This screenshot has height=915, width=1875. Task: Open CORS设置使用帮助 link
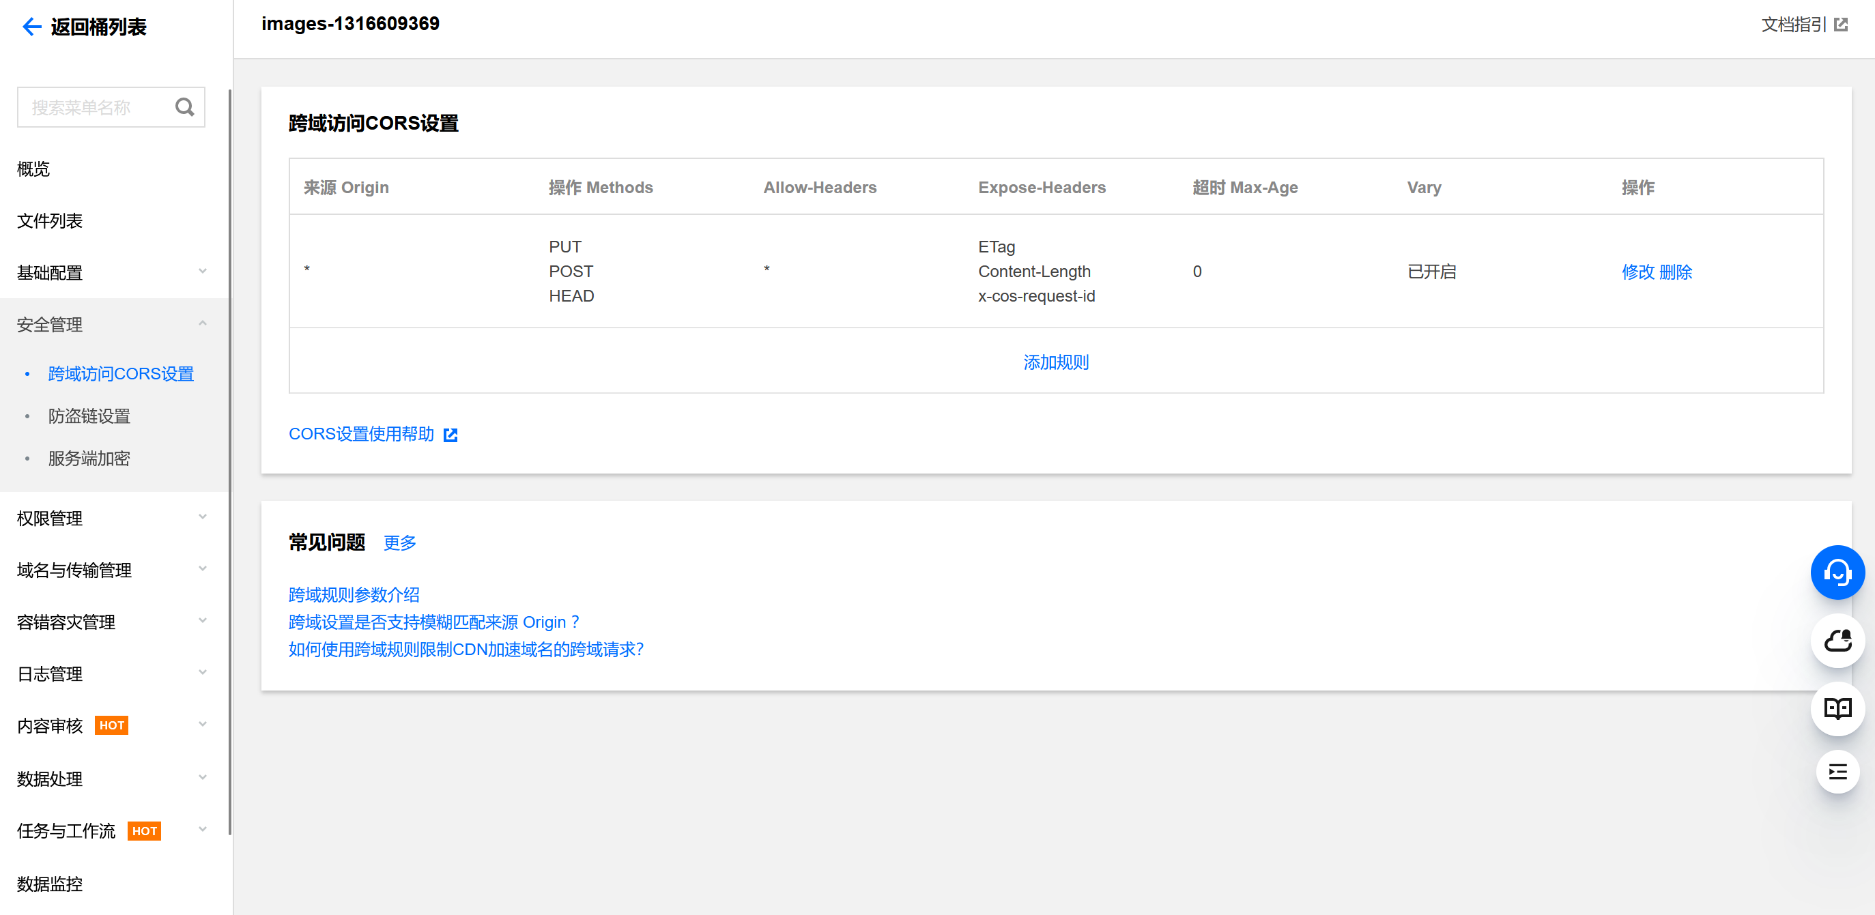click(x=361, y=433)
